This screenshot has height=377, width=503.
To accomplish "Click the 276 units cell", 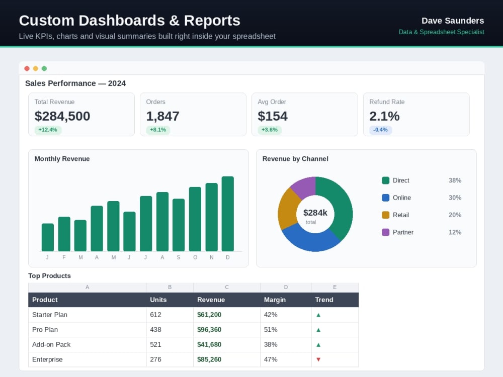I will (170, 359).
